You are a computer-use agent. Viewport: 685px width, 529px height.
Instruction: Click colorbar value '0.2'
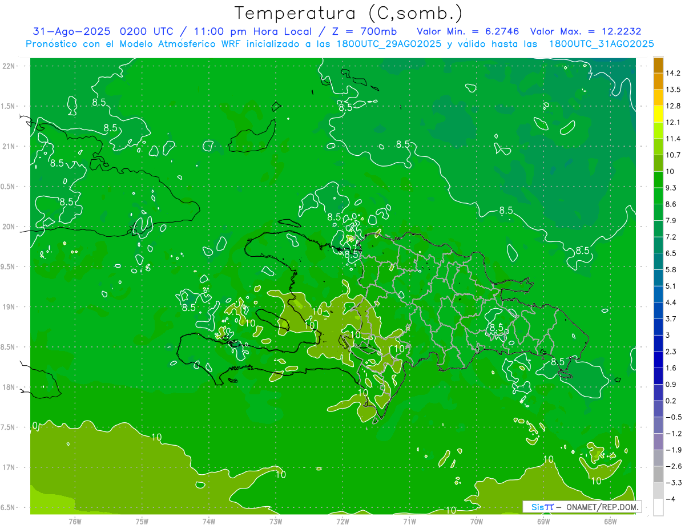click(x=671, y=401)
